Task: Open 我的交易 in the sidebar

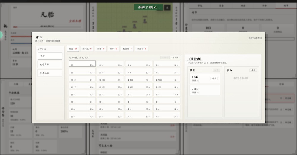Action: (x=50, y=64)
